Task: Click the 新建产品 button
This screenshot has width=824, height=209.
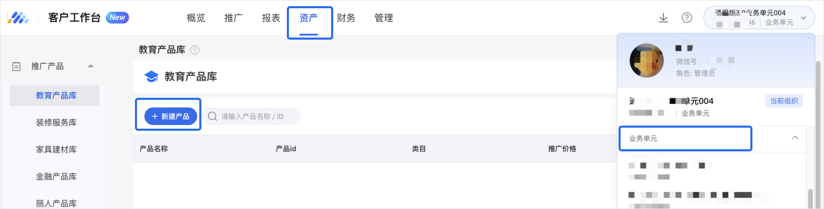Action: click(170, 116)
